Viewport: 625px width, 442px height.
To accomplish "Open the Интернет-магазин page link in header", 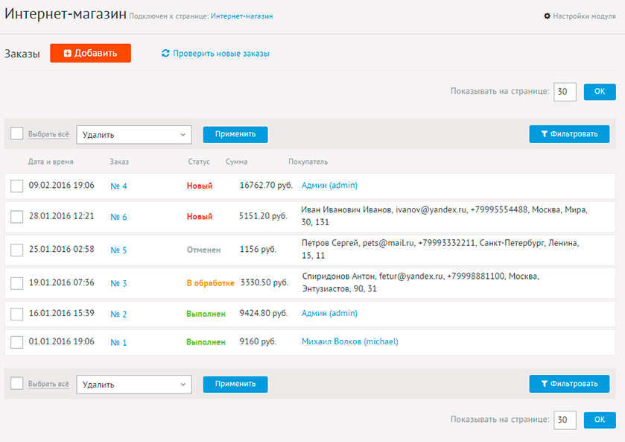I will tap(242, 16).
